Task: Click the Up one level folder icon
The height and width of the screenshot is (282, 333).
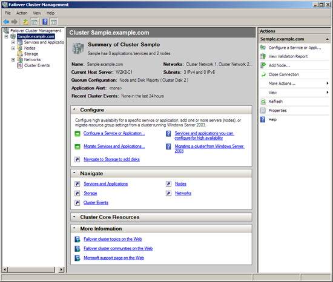Action: 25,22
